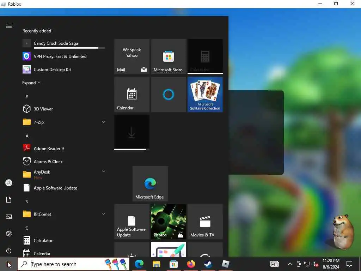Expand the BitComet folder chevron

(x=104, y=214)
